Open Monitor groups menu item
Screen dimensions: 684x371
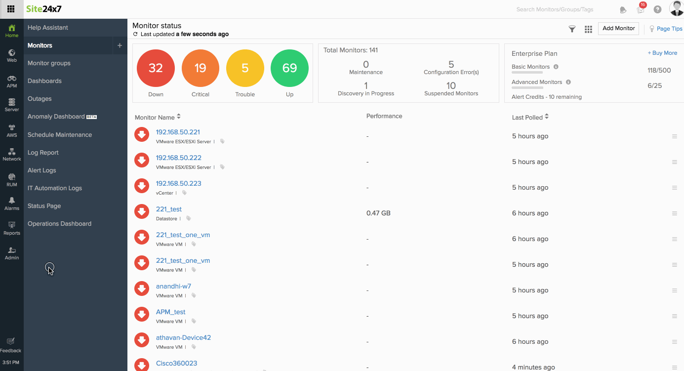tap(49, 63)
